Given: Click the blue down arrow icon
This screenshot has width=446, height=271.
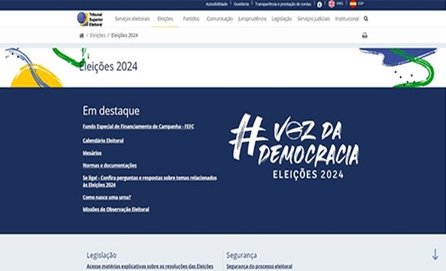Looking at the screenshot, I should 435,255.
